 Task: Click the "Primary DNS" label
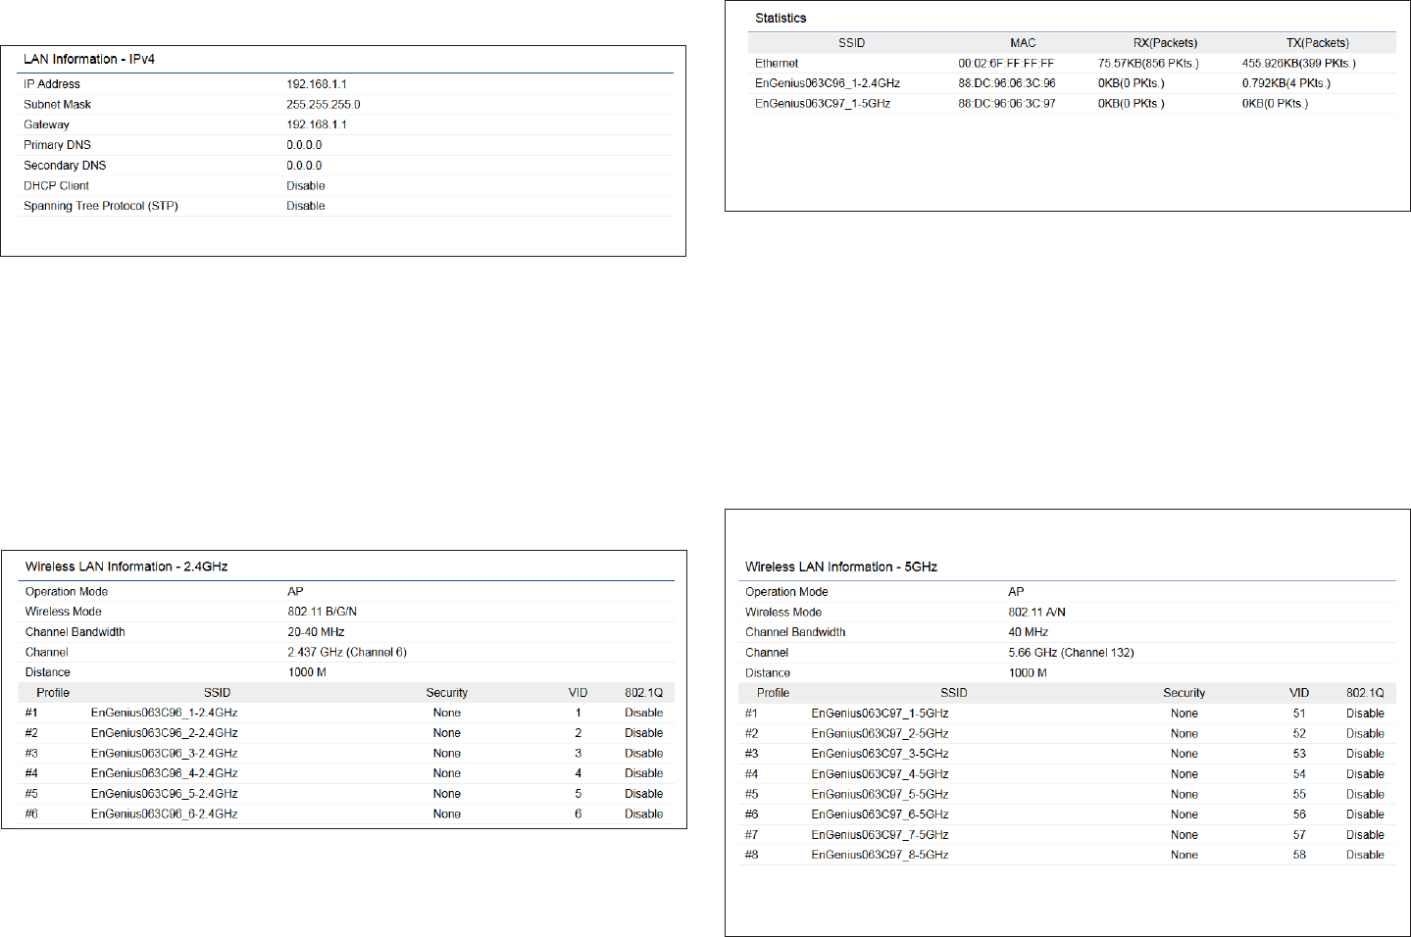tap(57, 145)
